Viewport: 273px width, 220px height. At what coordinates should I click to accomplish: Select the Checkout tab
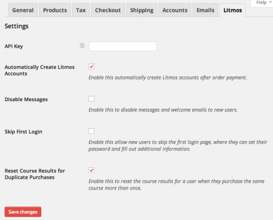click(108, 10)
